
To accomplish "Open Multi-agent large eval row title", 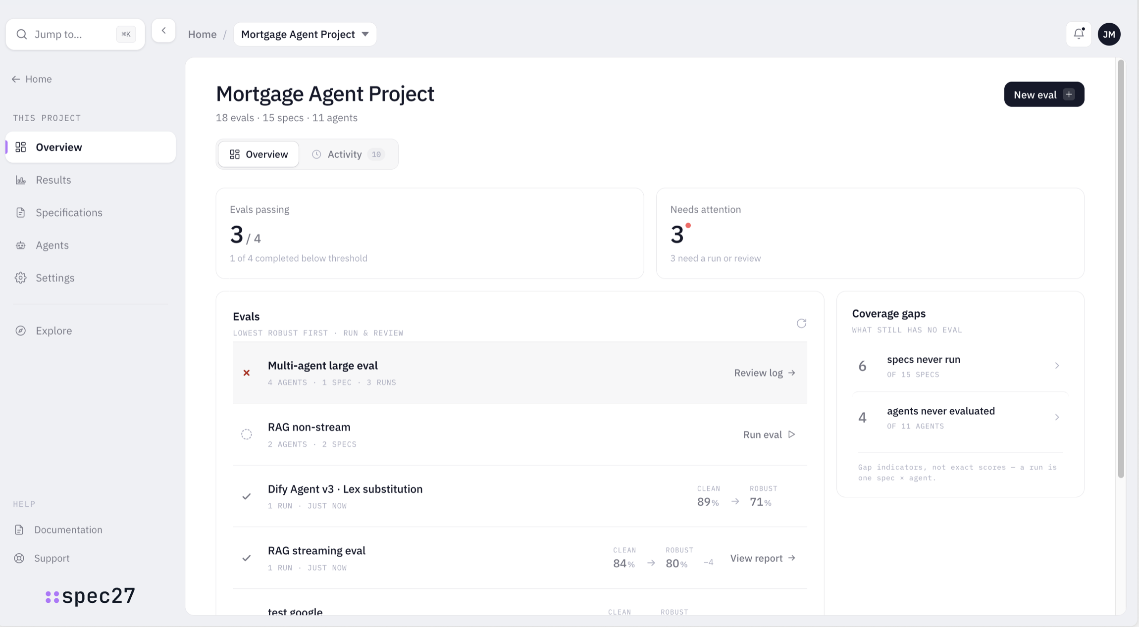I will point(323,366).
